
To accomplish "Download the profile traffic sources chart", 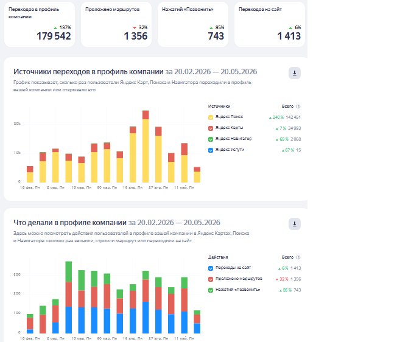I will coord(295,73).
